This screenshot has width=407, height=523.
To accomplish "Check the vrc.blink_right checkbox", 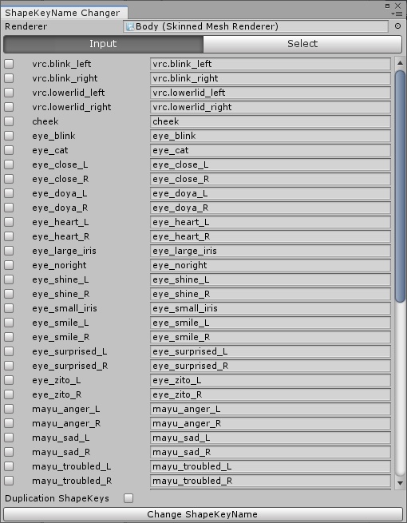I will 9,78.
